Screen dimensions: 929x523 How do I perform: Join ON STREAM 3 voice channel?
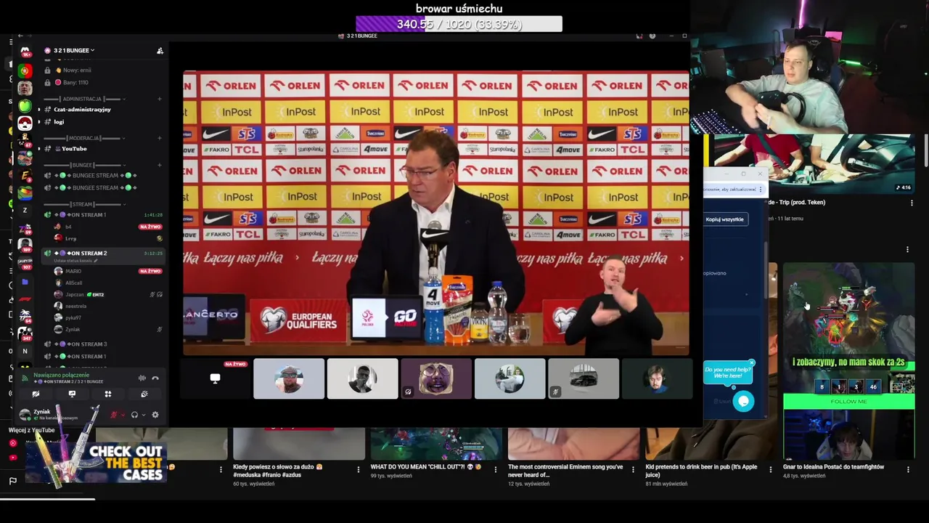point(103,344)
